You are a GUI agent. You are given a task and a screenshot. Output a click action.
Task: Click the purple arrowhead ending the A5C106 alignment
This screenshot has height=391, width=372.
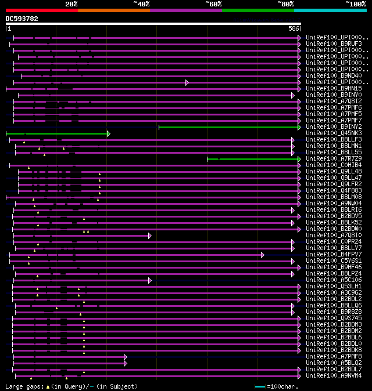(149, 281)
